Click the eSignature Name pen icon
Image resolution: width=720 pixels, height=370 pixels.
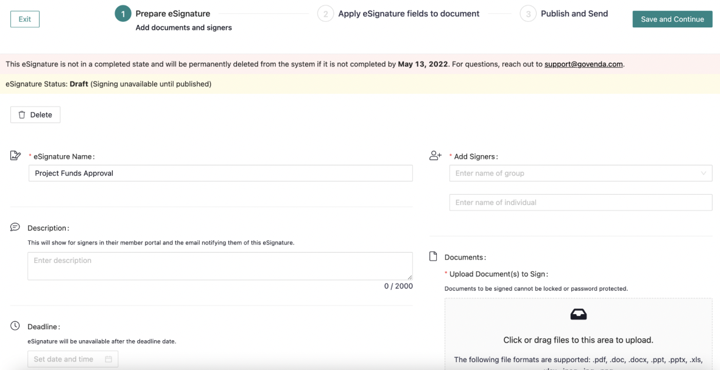pos(16,156)
